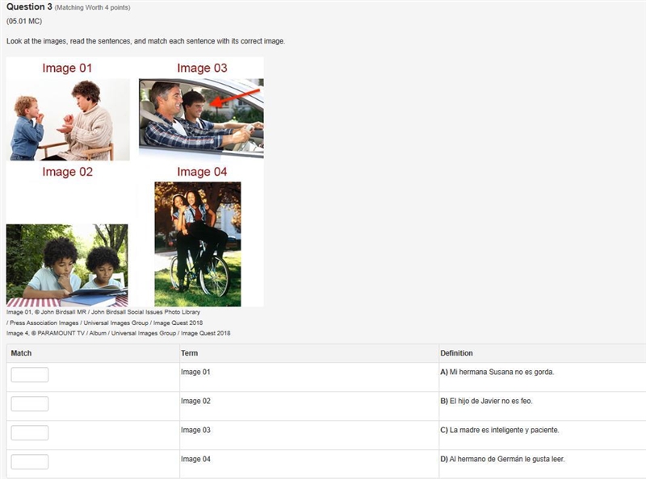Click the 'Image 02' heading above the photos
This screenshot has height=479, width=646.
point(68,172)
